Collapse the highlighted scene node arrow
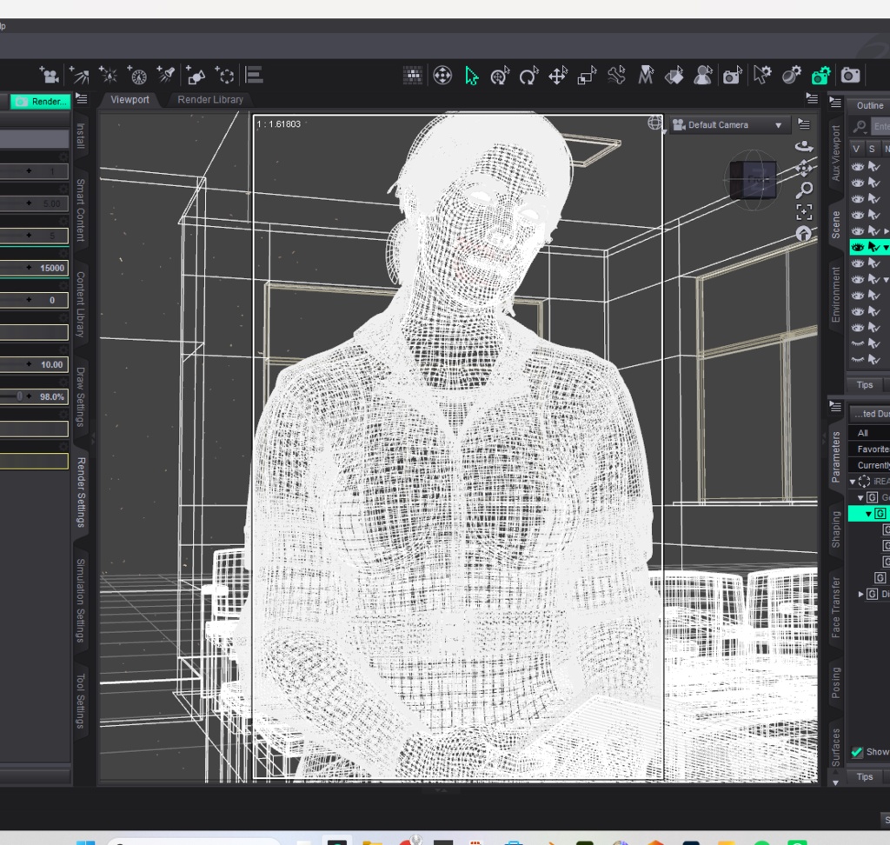890x845 pixels. pyautogui.click(x=886, y=248)
